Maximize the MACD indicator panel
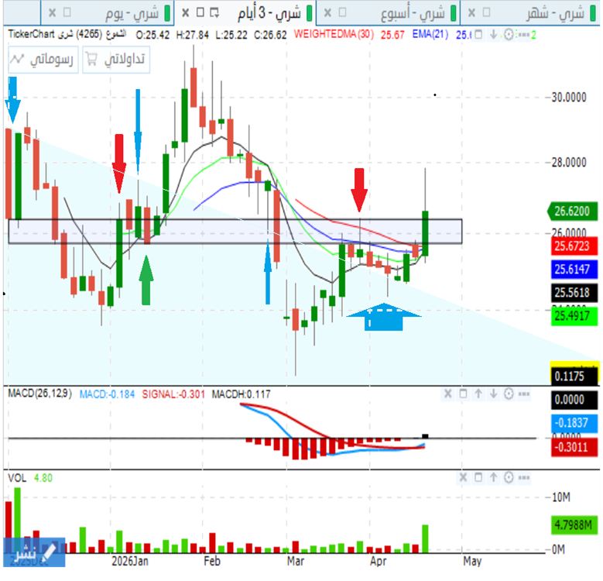Image resolution: width=603 pixels, height=581 pixels. [463, 394]
